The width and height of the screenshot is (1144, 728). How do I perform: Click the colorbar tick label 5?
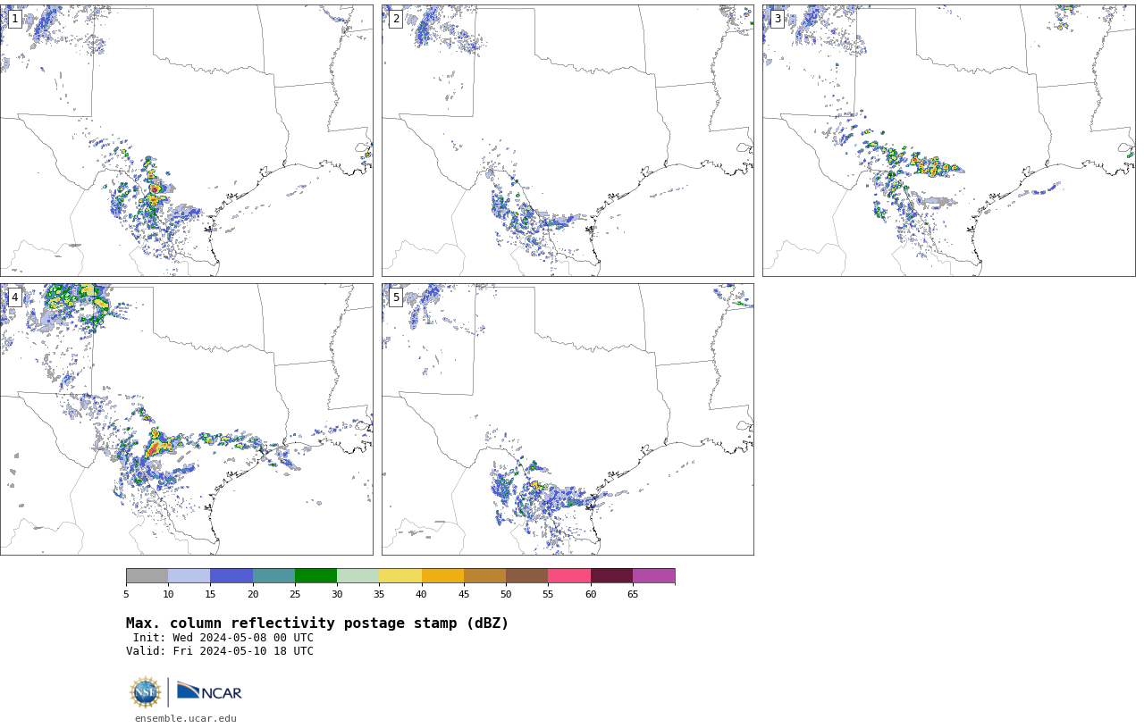[x=126, y=594]
